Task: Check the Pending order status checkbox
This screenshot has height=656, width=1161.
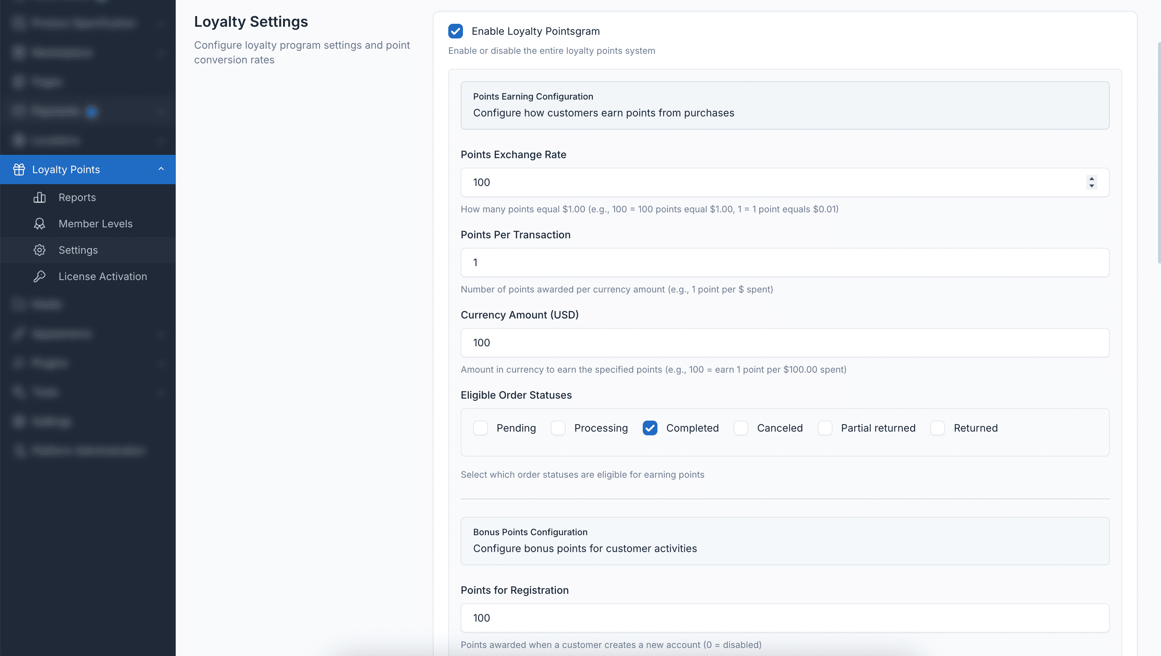Action: coord(480,428)
